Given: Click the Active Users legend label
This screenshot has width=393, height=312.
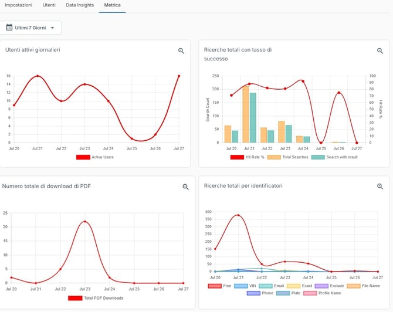Looking at the screenshot, I should point(103,157).
